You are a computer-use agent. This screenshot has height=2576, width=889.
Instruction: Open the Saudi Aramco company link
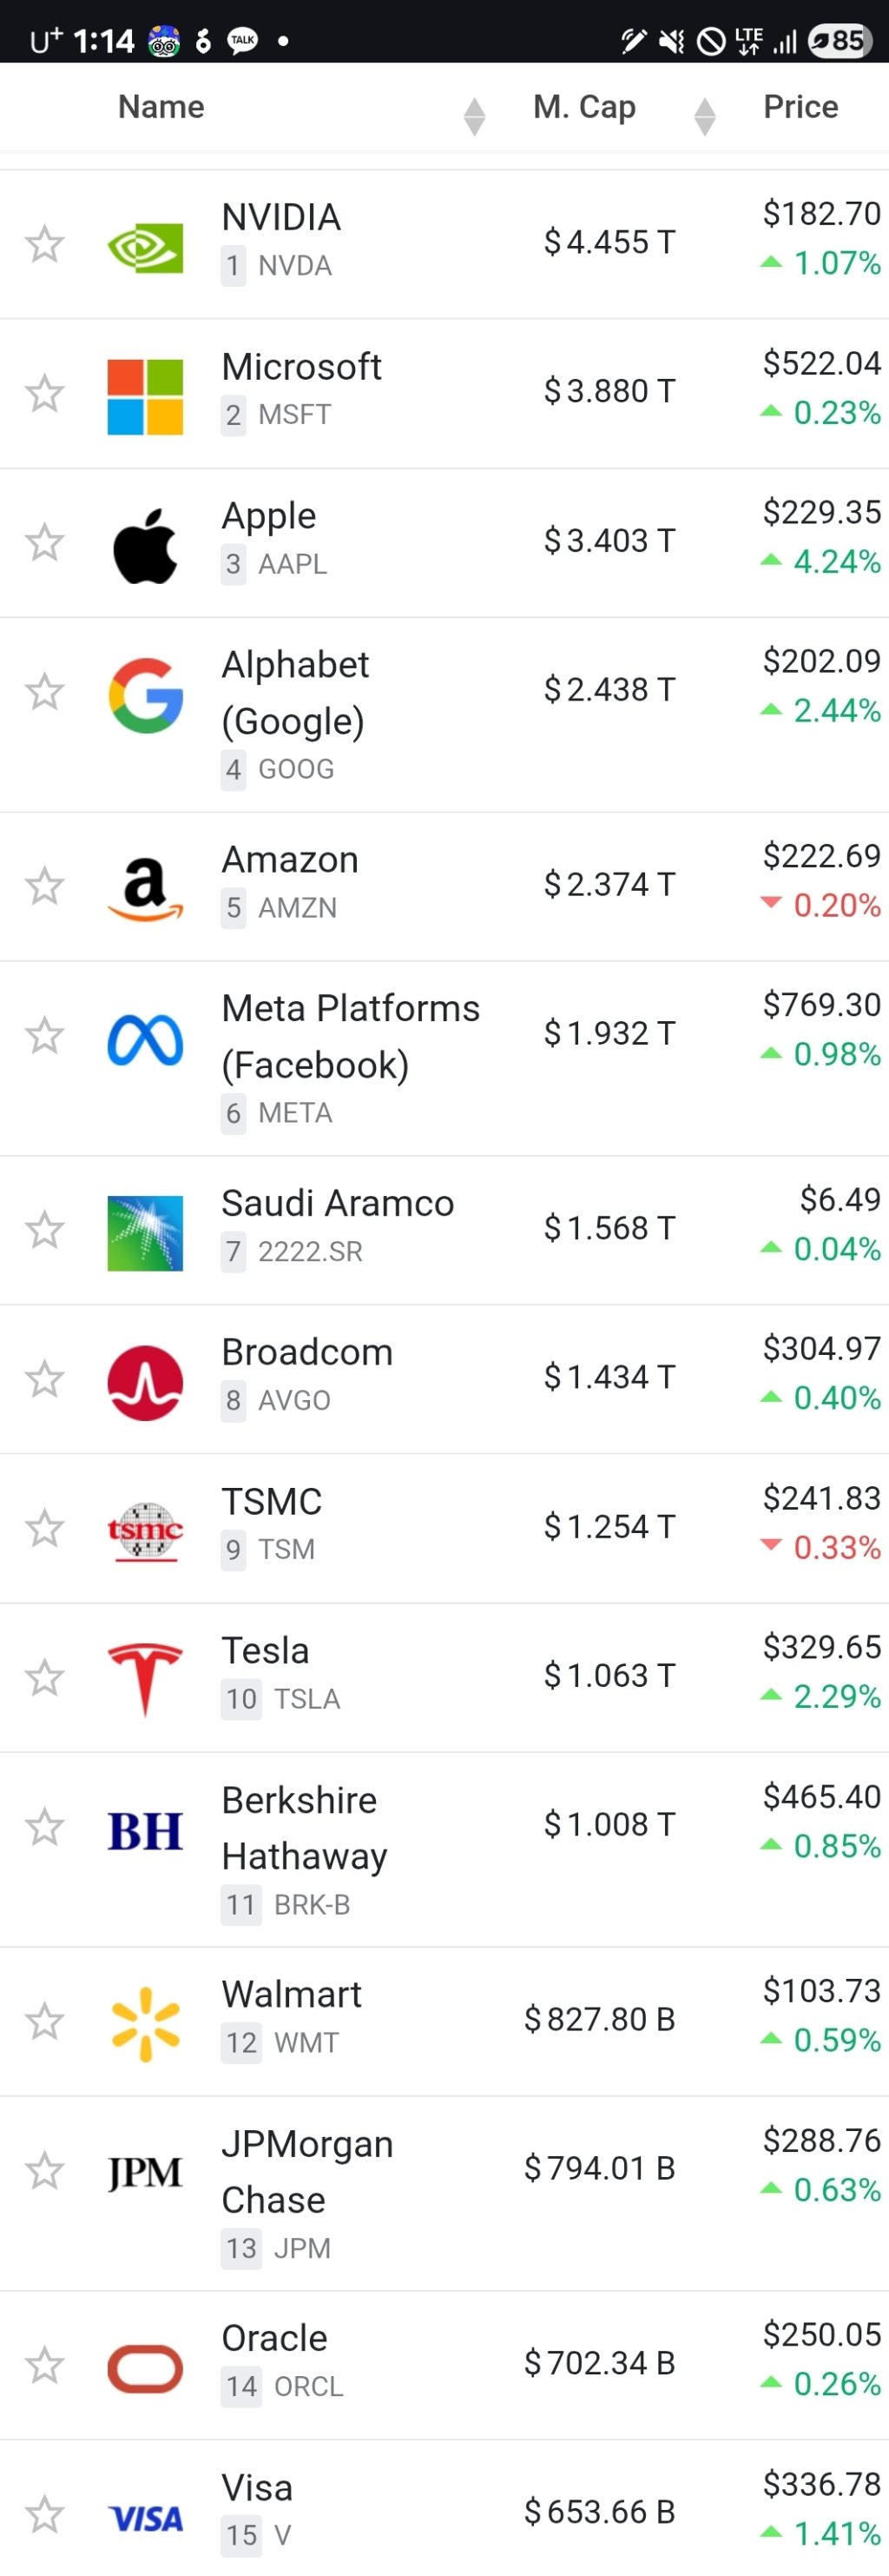tap(337, 1203)
